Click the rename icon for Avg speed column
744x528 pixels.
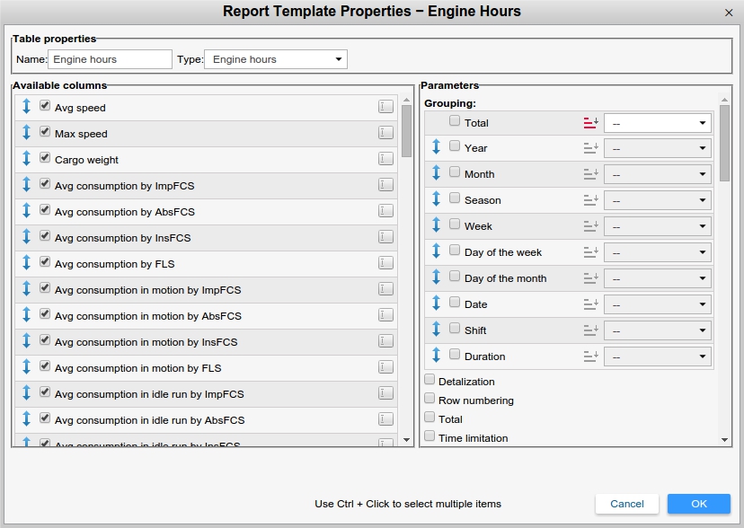click(x=385, y=107)
